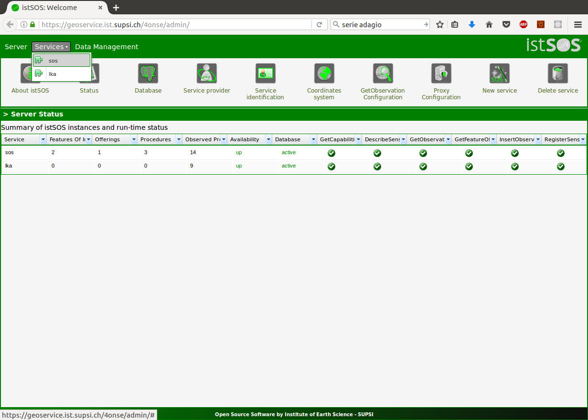Click the Delete service trash icon
This screenshot has width=588, height=420.
[558, 73]
